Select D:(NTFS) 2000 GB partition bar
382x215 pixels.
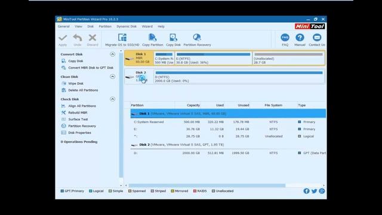point(239,76)
